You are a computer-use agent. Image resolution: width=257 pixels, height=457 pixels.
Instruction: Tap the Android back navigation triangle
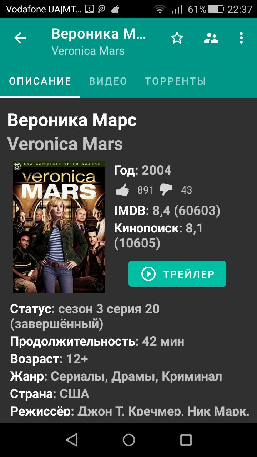[x=72, y=440]
